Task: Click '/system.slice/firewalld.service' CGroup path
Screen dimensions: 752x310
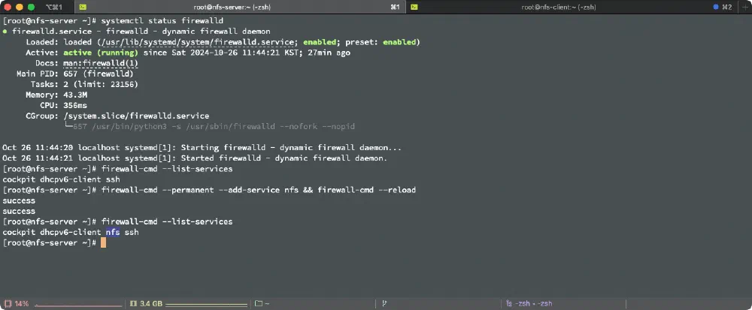Action: coord(136,116)
